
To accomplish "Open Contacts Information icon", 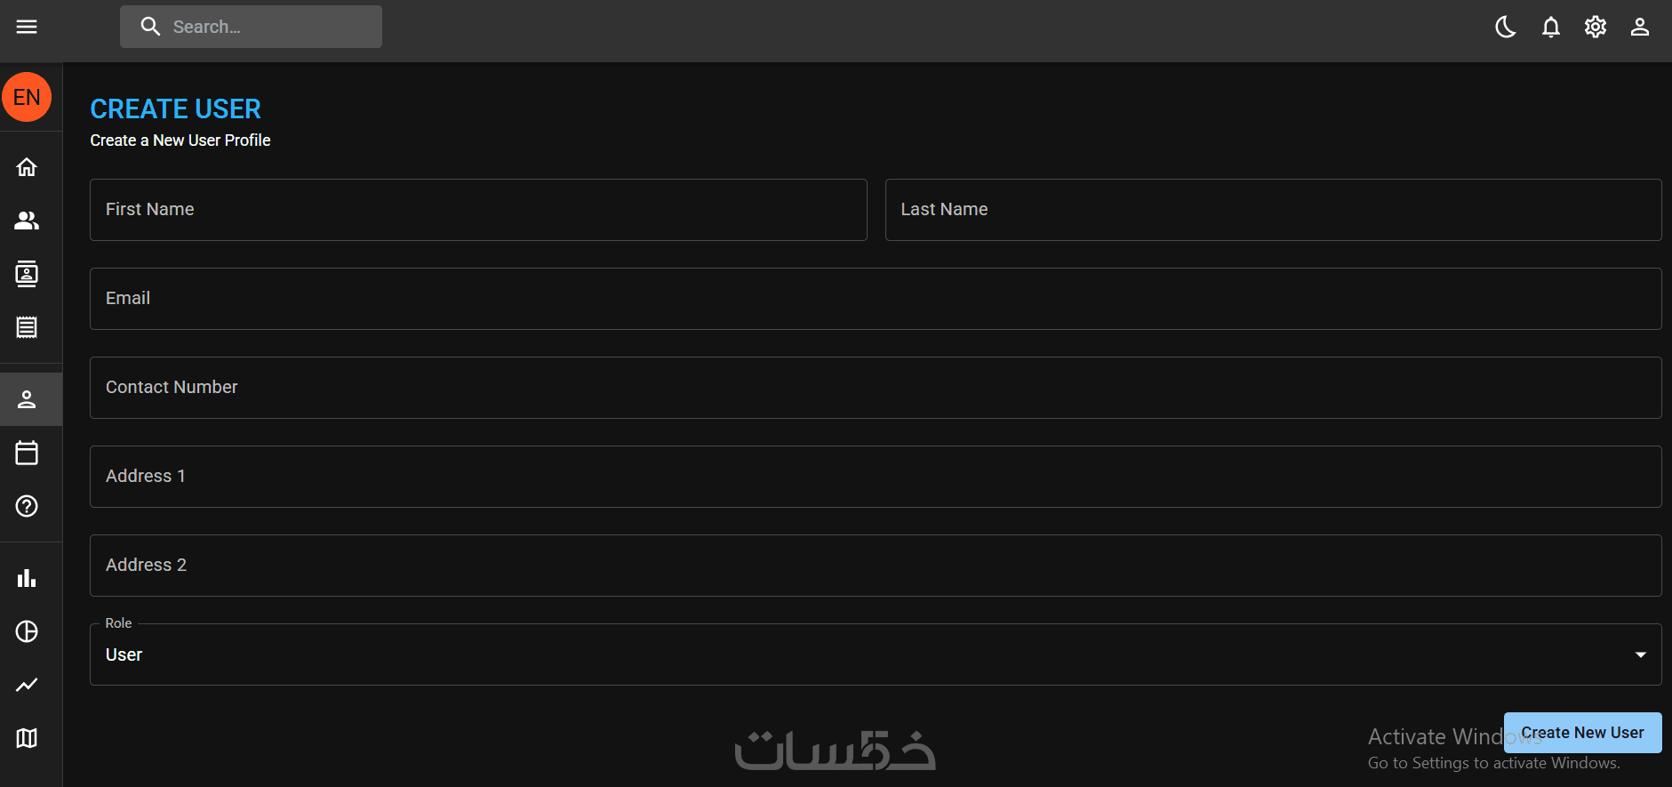I will 27,274.
